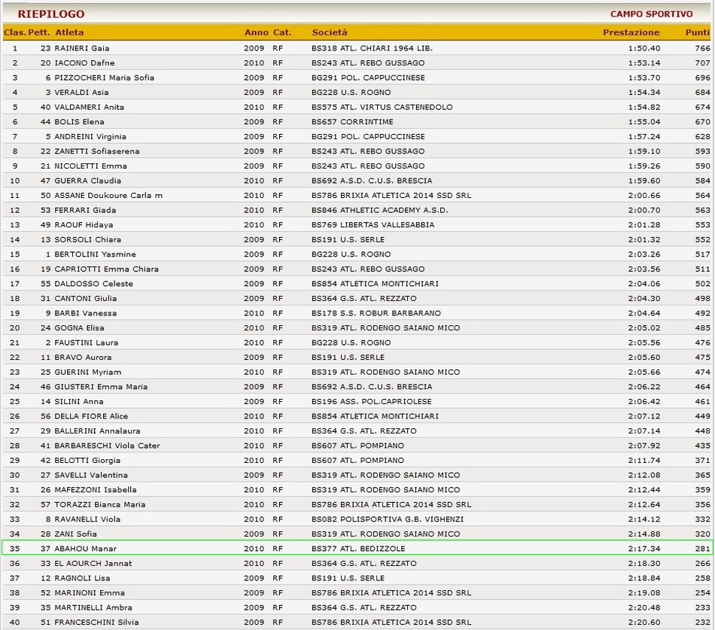The width and height of the screenshot is (715, 630).
Task: Click club BS575 ATL. VIRTUS CASTENEDOLO
Action: pos(382,107)
